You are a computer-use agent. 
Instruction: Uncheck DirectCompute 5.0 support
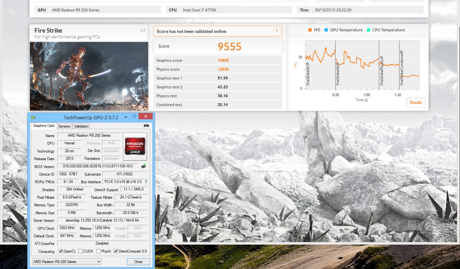[116, 251]
